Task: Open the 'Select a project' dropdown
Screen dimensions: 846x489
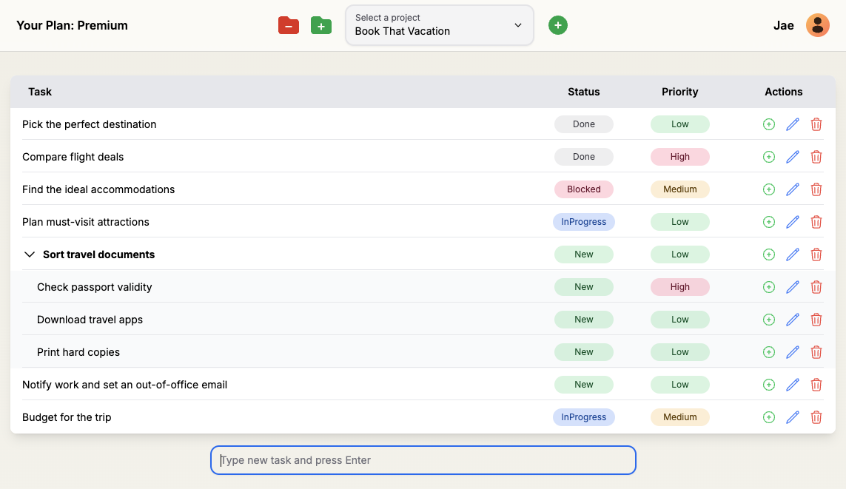Action: (439, 24)
